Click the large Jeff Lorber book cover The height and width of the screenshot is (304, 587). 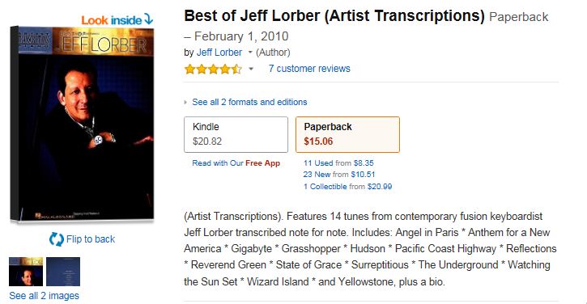click(83, 125)
